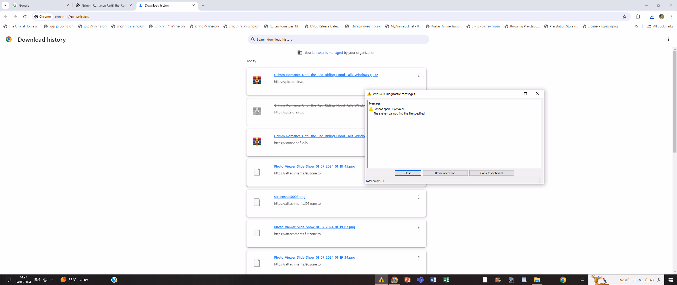Open the store2.gofile.io Grimm_Romance download link
This screenshot has width=677, height=285.
click(319, 136)
